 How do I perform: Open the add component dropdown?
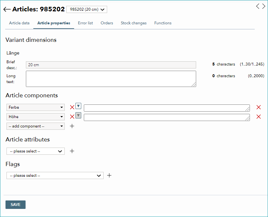[36, 126]
